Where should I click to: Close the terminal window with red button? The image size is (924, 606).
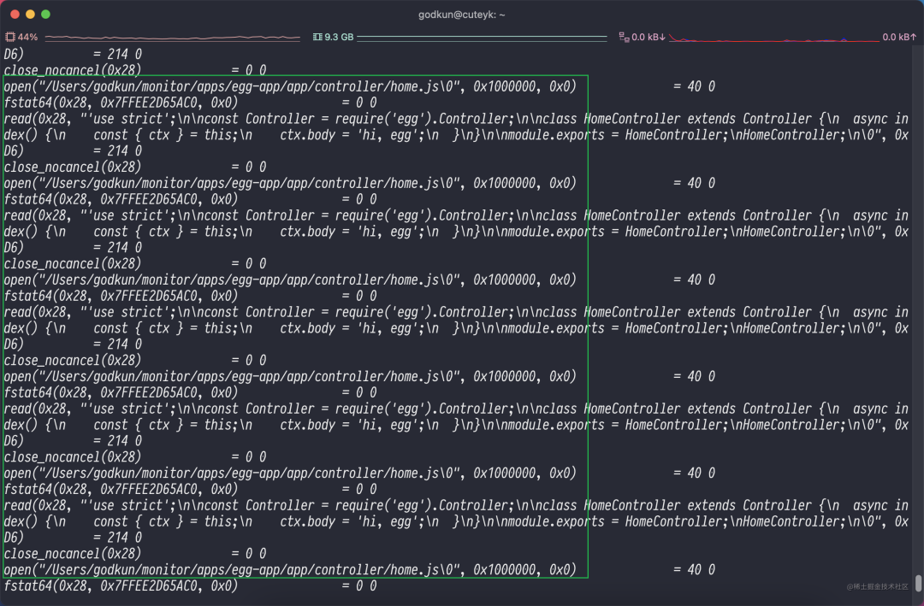coord(15,15)
